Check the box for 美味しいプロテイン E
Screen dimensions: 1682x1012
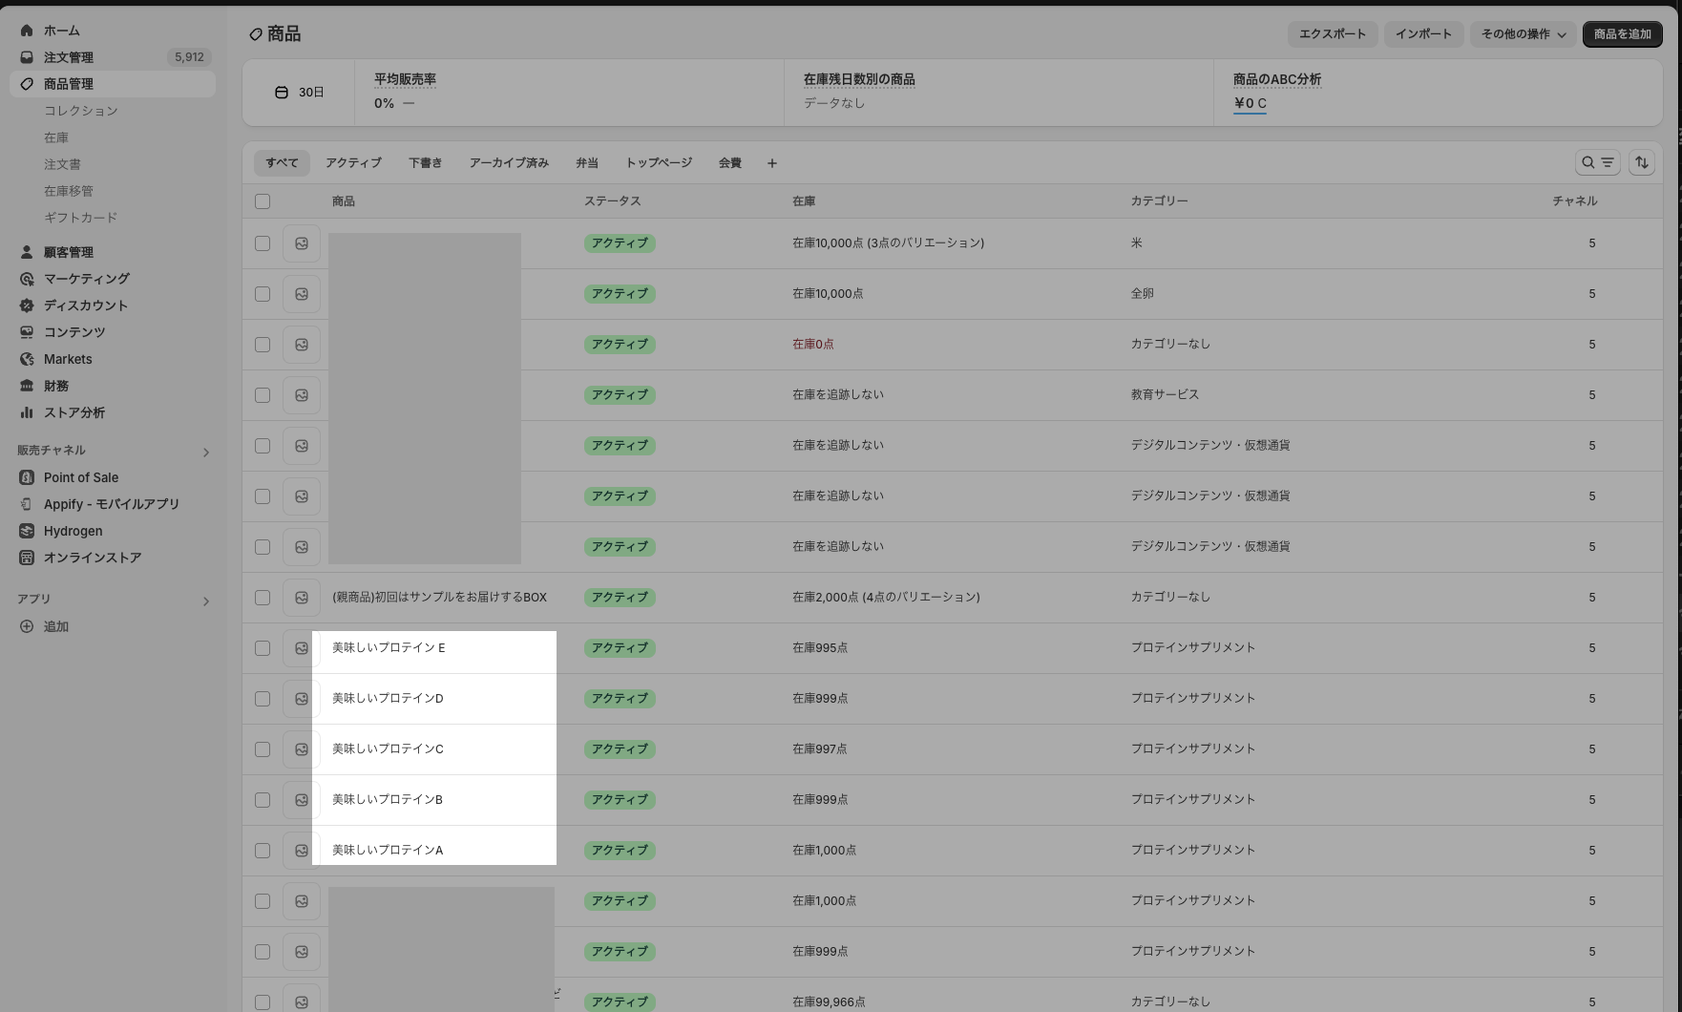pyautogui.click(x=263, y=648)
